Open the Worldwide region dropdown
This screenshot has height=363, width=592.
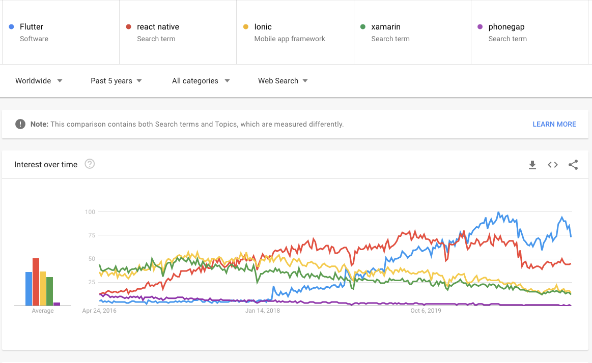coord(39,81)
